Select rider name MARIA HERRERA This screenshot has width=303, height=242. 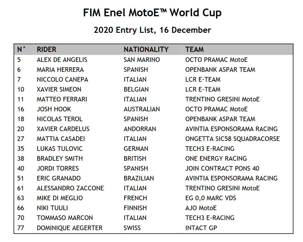[x=60, y=70]
